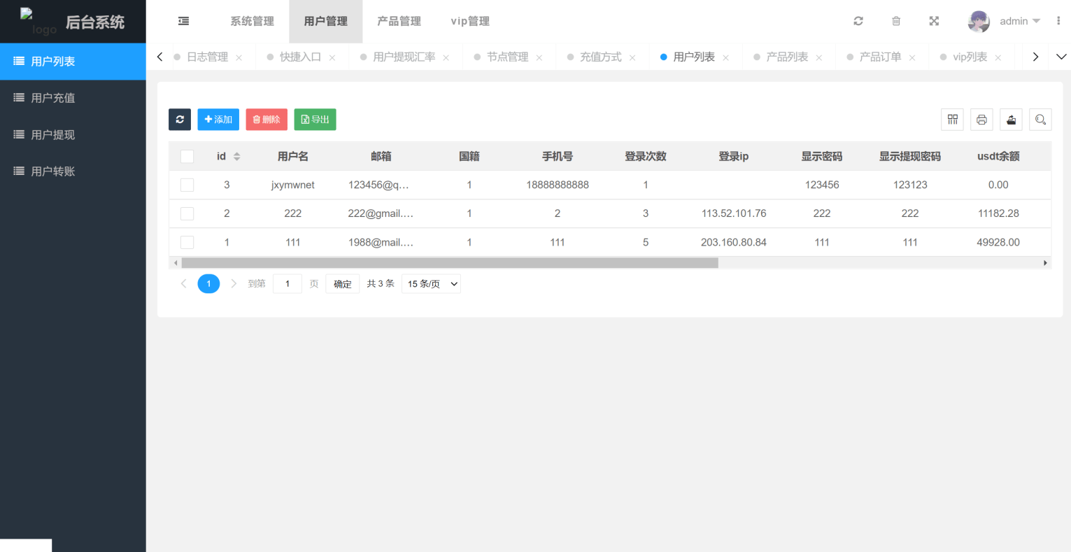
Task: Toggle fullscreen with the expand arrows icon
Action: (934, 21)
